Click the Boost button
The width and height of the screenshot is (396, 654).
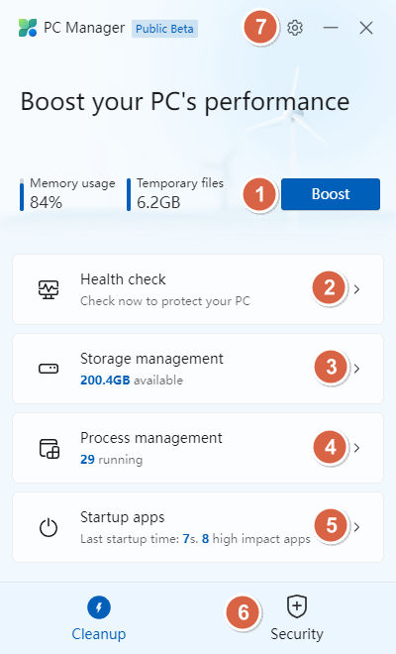coord(331,194)
